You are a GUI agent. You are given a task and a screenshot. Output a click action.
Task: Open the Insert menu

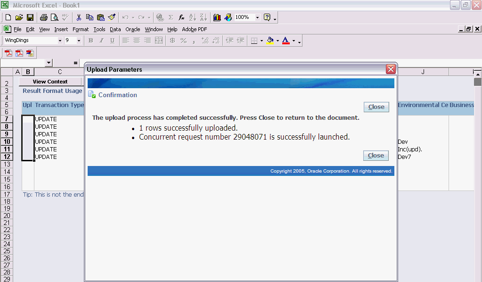click(x=61, y=29)
